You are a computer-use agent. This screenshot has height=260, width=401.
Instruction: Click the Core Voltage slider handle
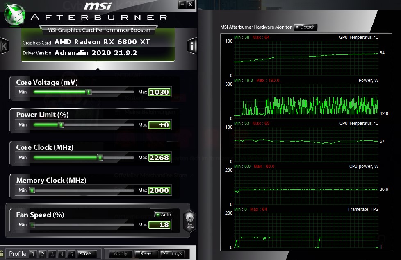tap(89, 92)
